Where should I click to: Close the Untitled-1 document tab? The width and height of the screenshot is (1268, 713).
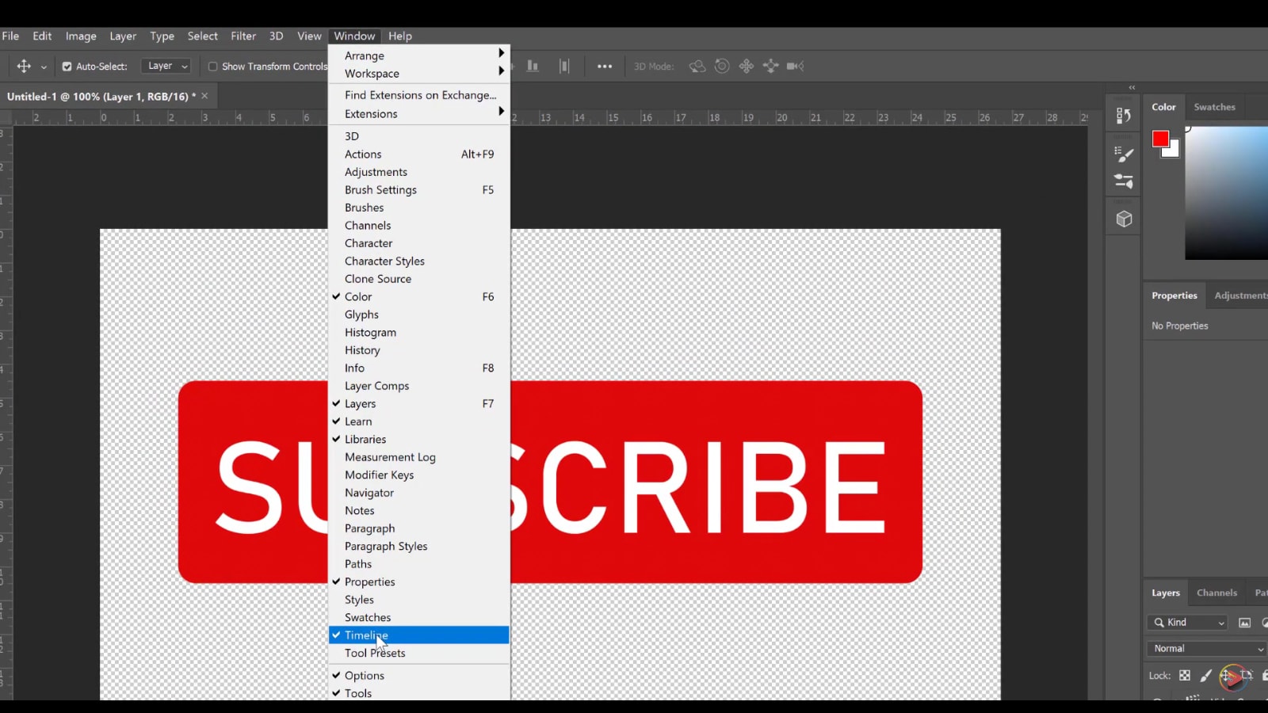[204, 96]
